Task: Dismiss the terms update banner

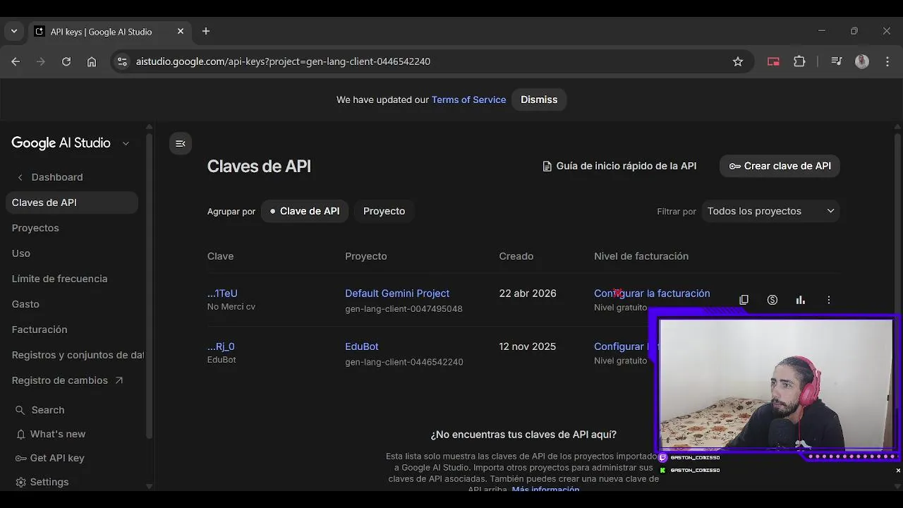Action: tap(539, 99)
